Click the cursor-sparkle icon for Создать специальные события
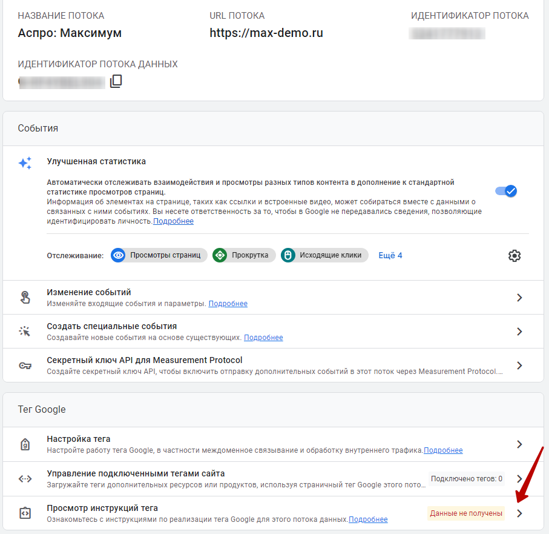Viewport: 549px width, 534px height. [25, 331]
